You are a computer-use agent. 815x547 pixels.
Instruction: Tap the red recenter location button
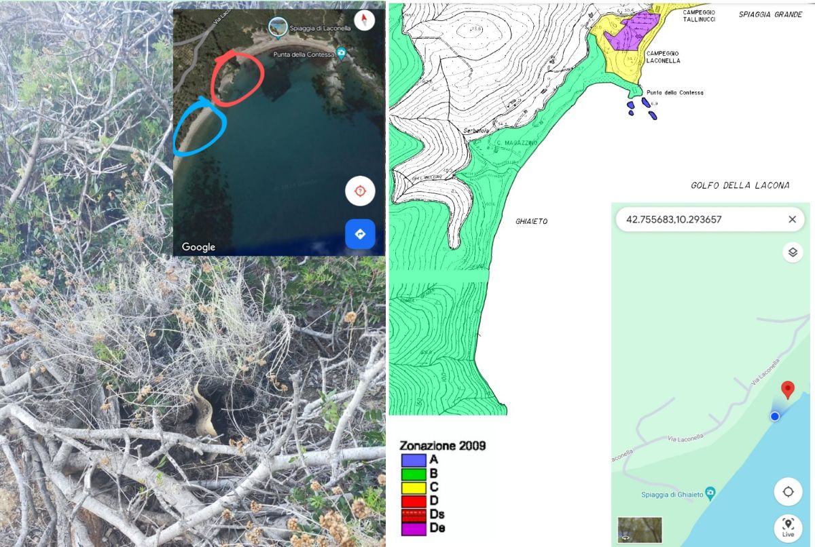[360, 191]
